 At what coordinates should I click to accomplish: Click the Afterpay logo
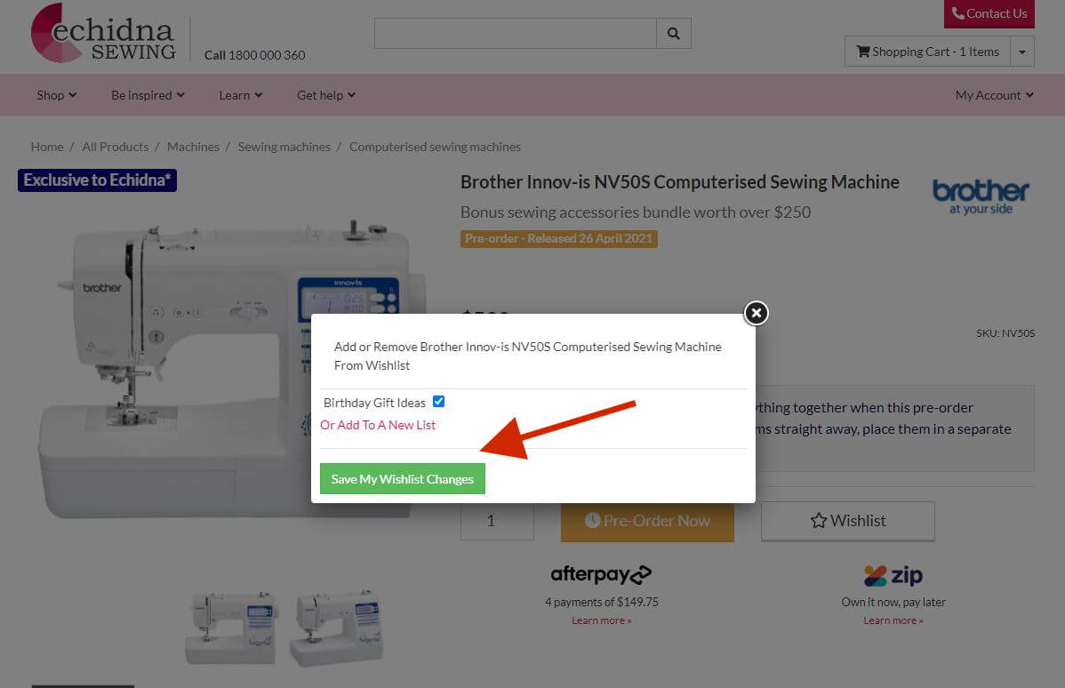(x=601, y=574)
